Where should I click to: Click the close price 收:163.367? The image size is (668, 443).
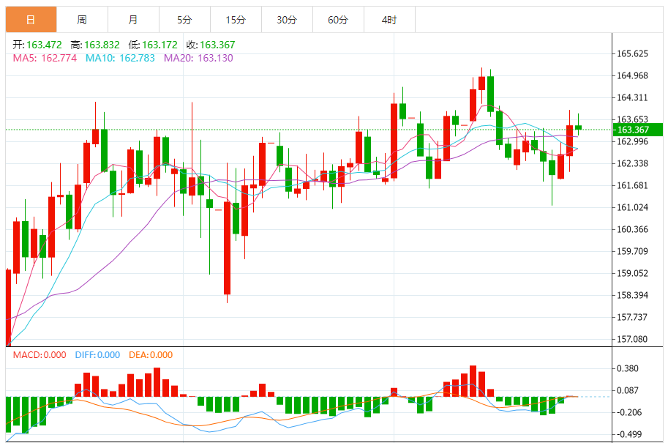pos(211,45)
